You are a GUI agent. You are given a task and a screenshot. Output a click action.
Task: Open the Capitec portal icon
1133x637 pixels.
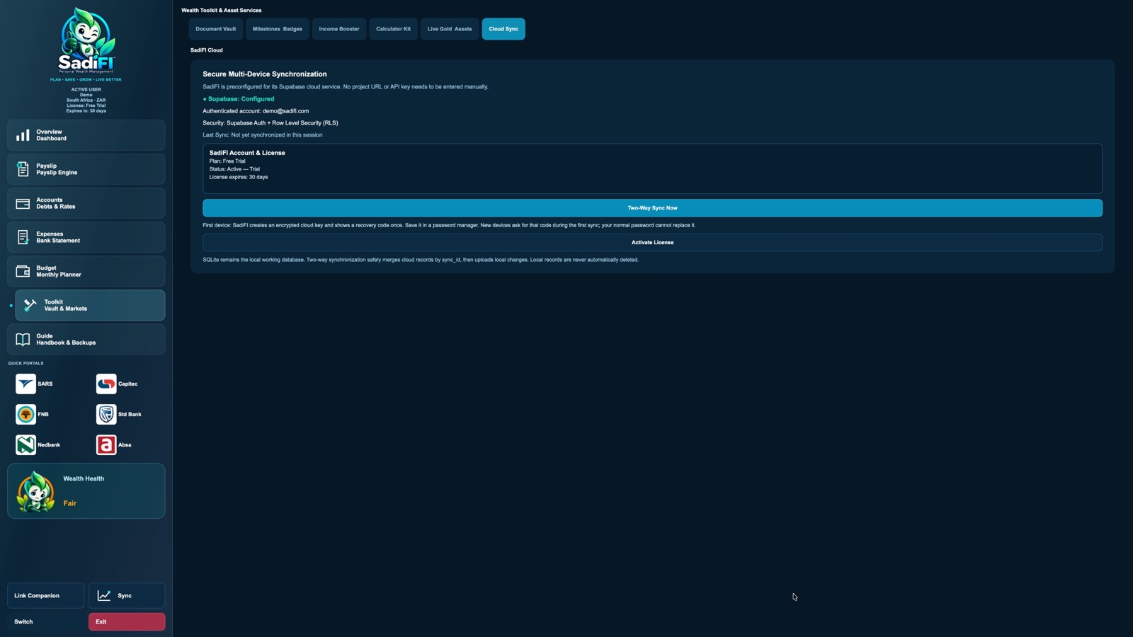106,384
